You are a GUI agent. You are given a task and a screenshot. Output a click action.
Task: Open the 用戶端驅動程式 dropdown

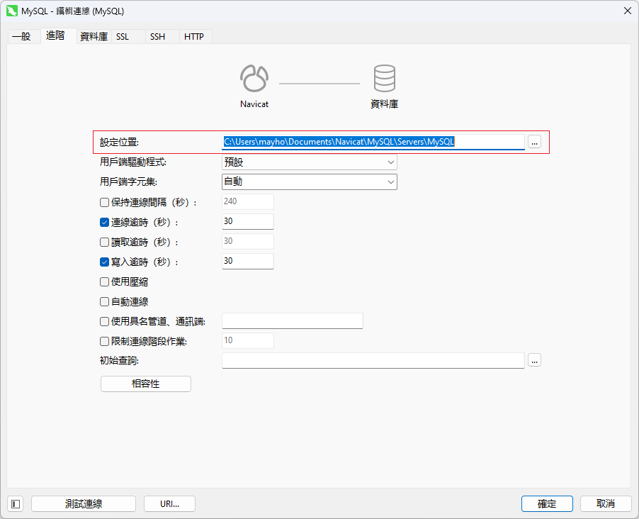(310, 162)
